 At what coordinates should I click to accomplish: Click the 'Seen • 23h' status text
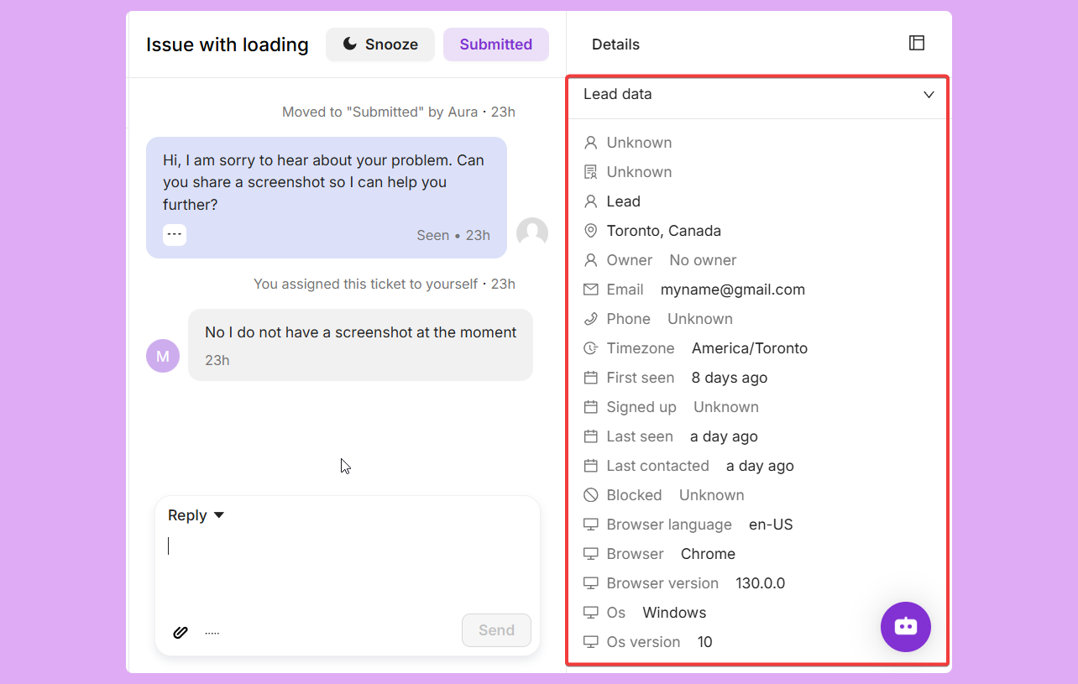pos(453,235)
